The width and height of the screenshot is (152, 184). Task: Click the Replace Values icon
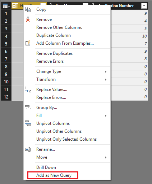point(28,89)
